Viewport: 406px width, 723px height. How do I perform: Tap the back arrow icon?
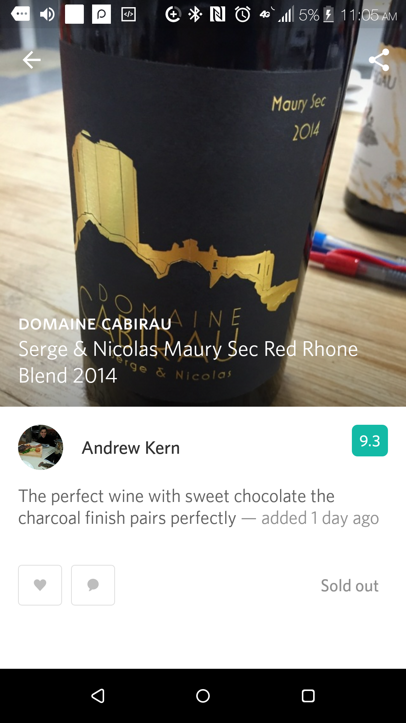(x=32, y=60)
